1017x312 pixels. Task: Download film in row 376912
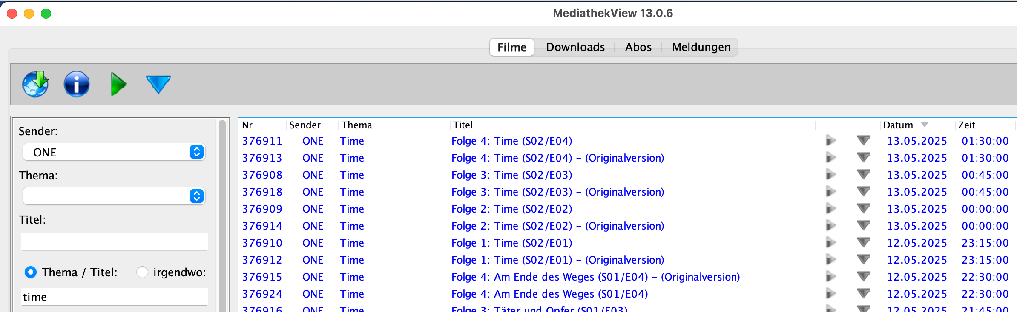(863, 260)
